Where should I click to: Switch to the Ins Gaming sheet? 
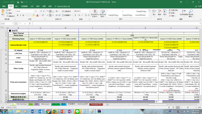click(22, 104)
